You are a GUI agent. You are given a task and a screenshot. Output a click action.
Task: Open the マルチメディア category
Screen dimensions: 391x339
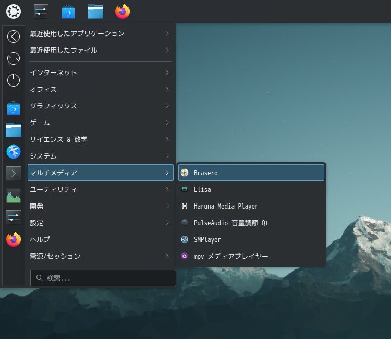[101, 173]
